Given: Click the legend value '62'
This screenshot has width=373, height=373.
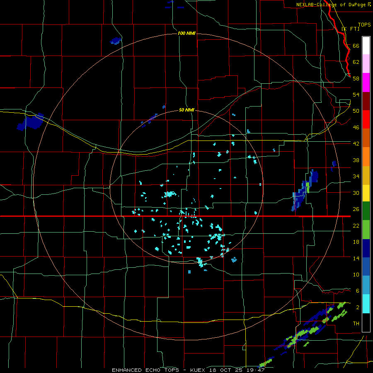Looking at the screenshot, I should tap(356, 62).
